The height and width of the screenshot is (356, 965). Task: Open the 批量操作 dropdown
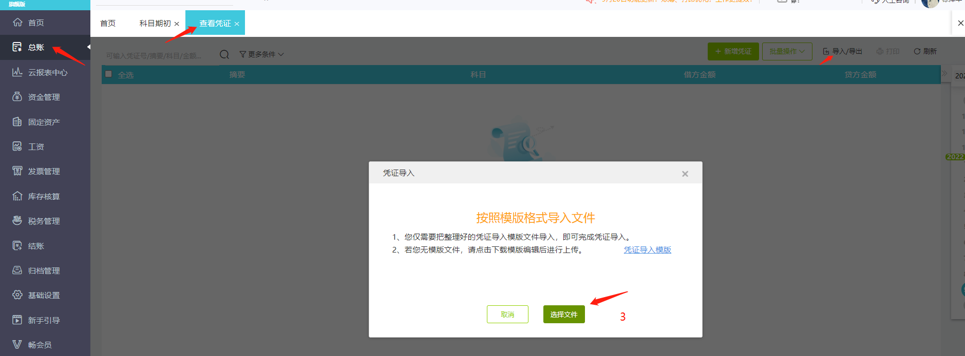point(787,51)
